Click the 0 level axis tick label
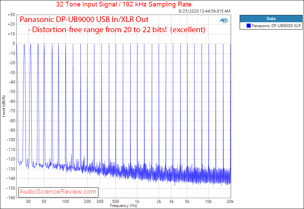The width and height of the screenshot is (304, 209). point(14,44)
